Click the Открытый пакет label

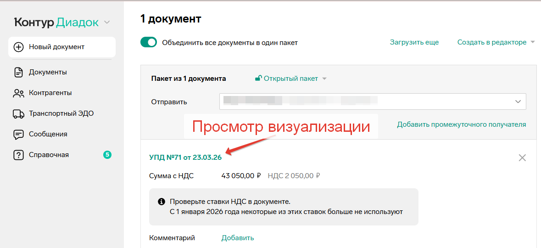291,79
